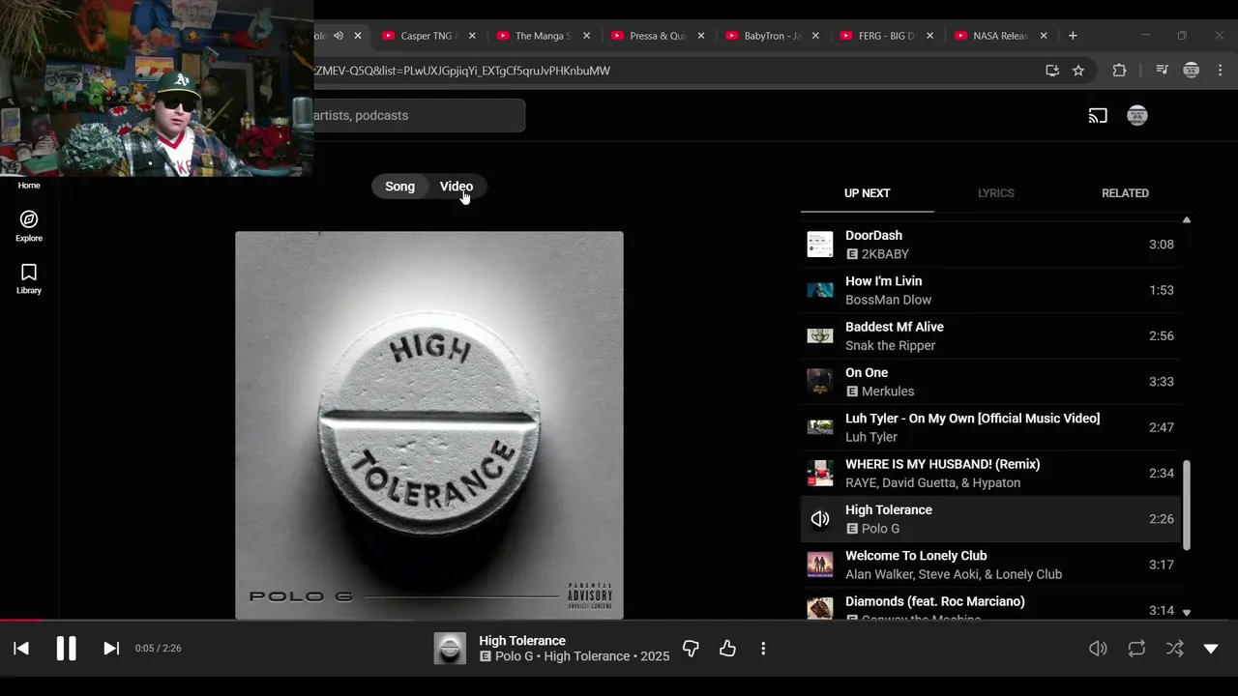The image size is (1238, 696).
Task: Like the song High Tolerance
Action: click(x=728, y=649)
